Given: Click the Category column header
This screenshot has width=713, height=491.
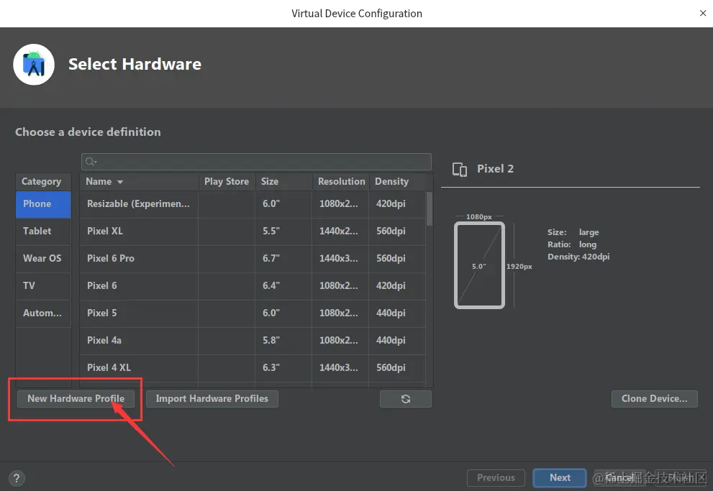Looking at the screenshot, I should click(x=43, y=182).
